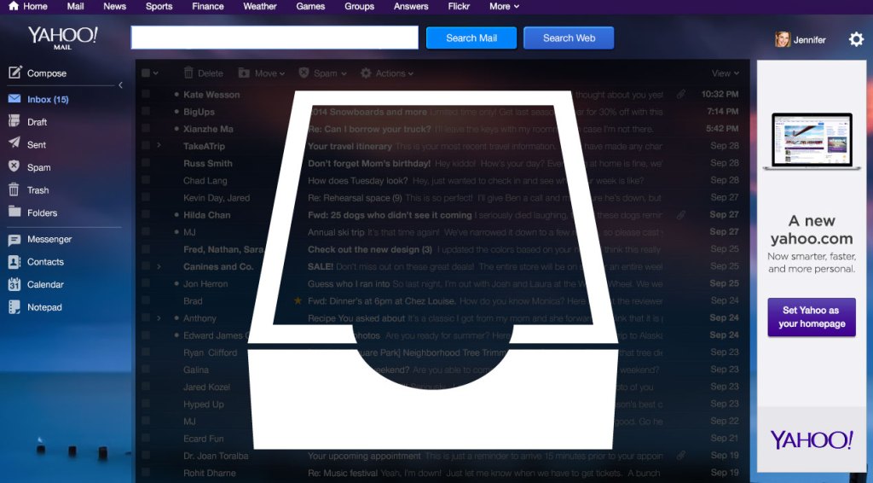Check the box for Russ Smith's email

(x=146, y=163)
